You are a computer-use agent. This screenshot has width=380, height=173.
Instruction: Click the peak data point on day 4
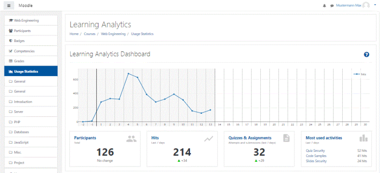(128, 74)
